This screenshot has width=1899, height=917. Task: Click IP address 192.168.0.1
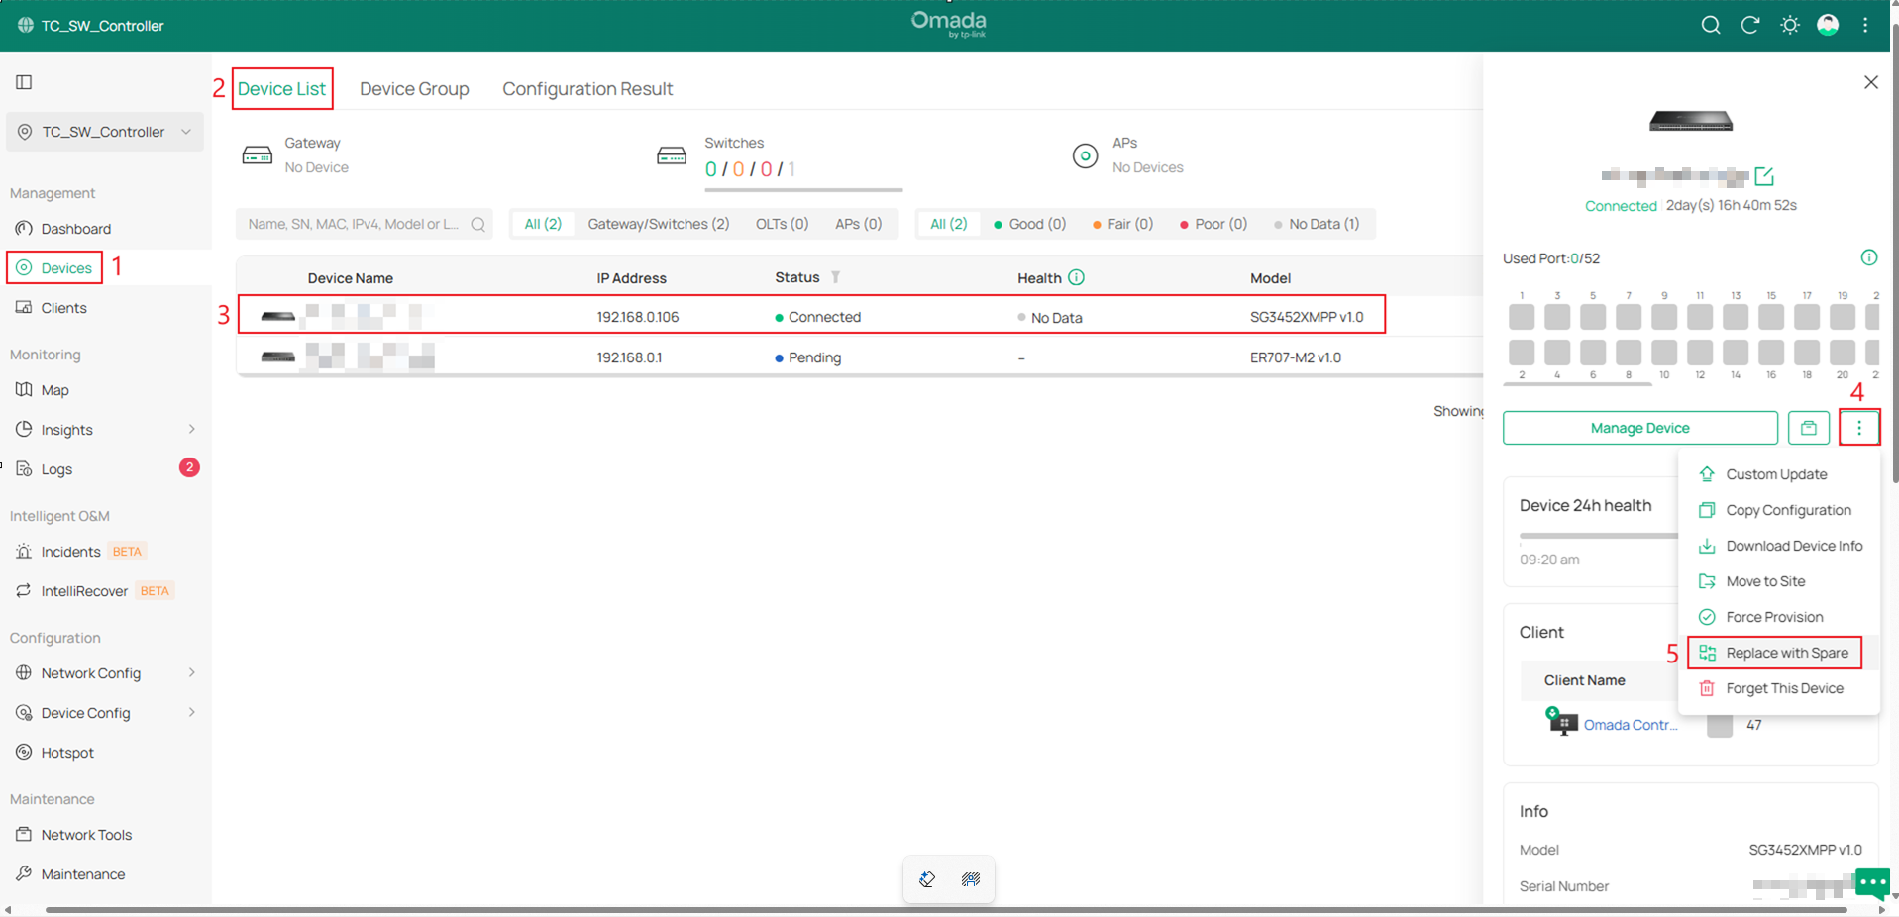point(629,357)
